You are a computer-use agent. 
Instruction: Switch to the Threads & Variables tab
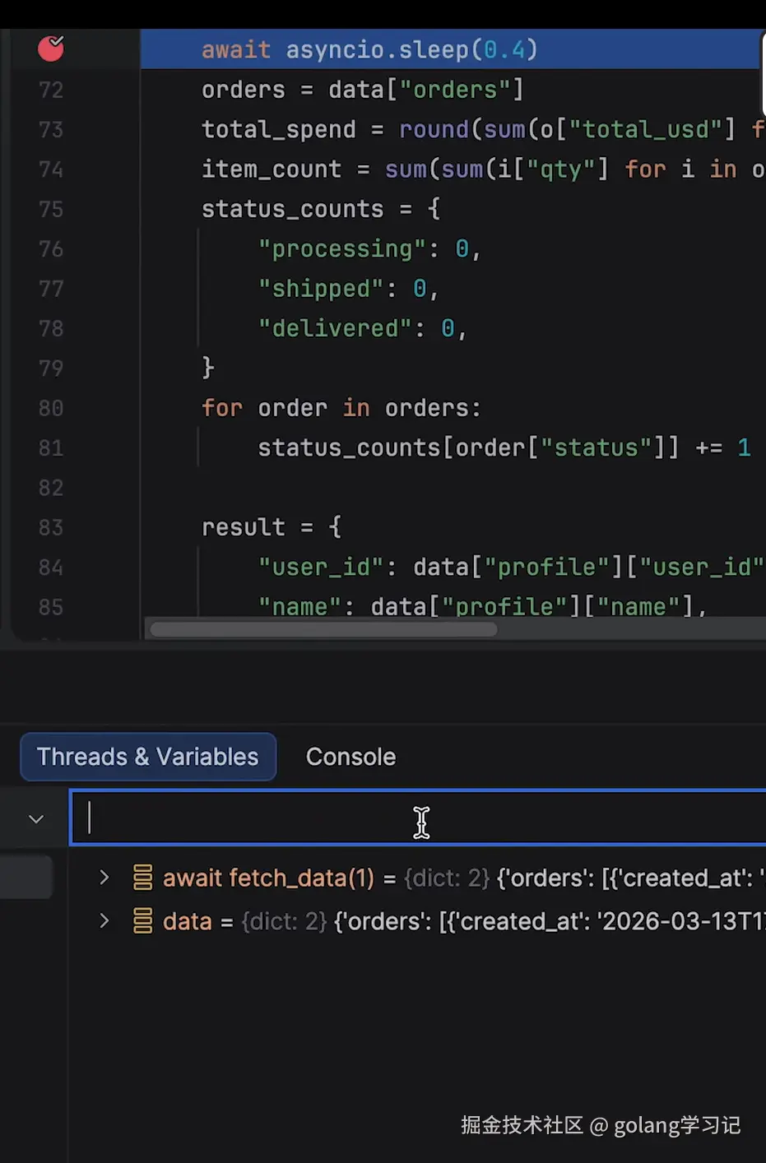pos(148,757)
